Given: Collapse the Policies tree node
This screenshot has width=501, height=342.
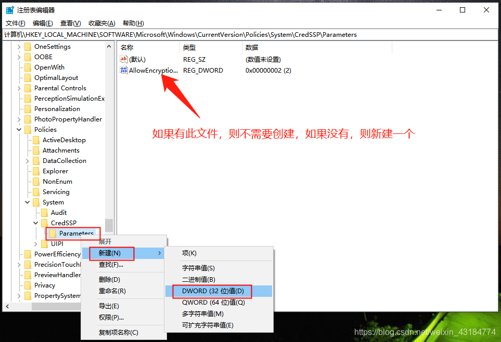Looking at the screenshot, I should click(19, 130).
